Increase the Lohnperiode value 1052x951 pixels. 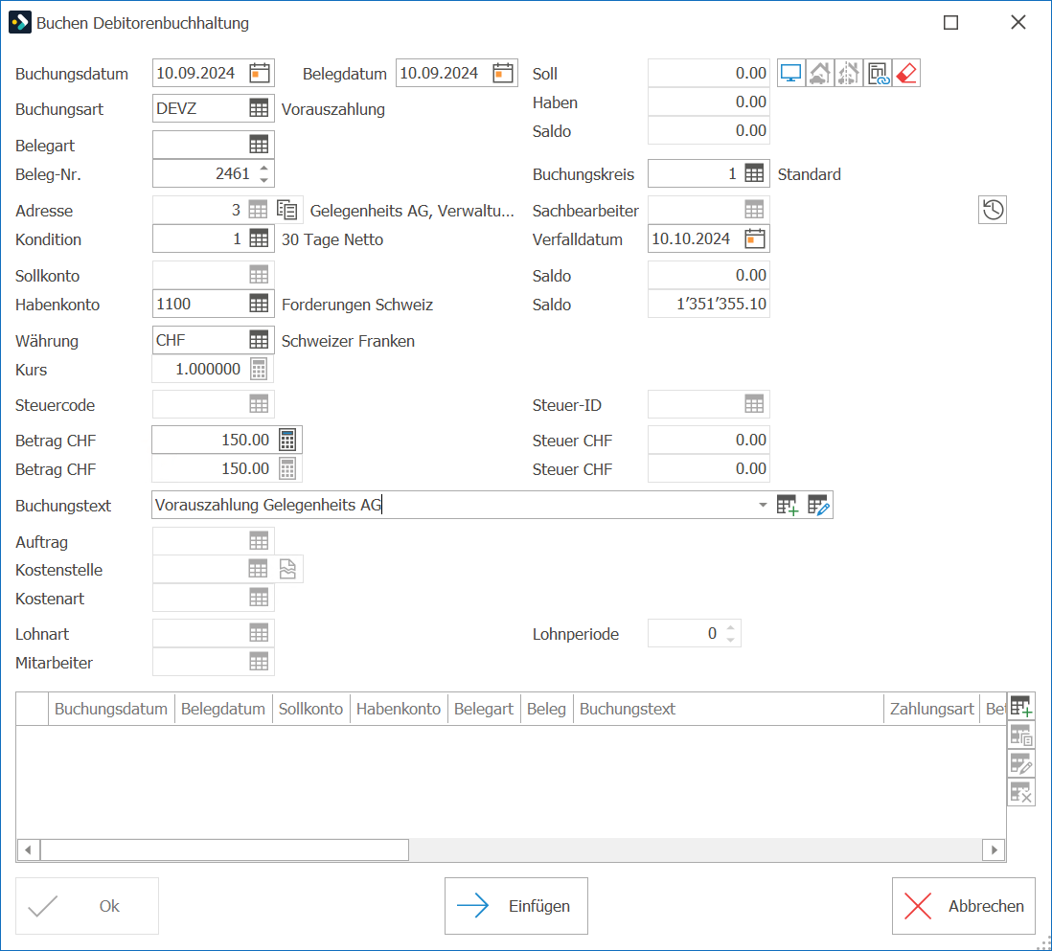(731, 627)
